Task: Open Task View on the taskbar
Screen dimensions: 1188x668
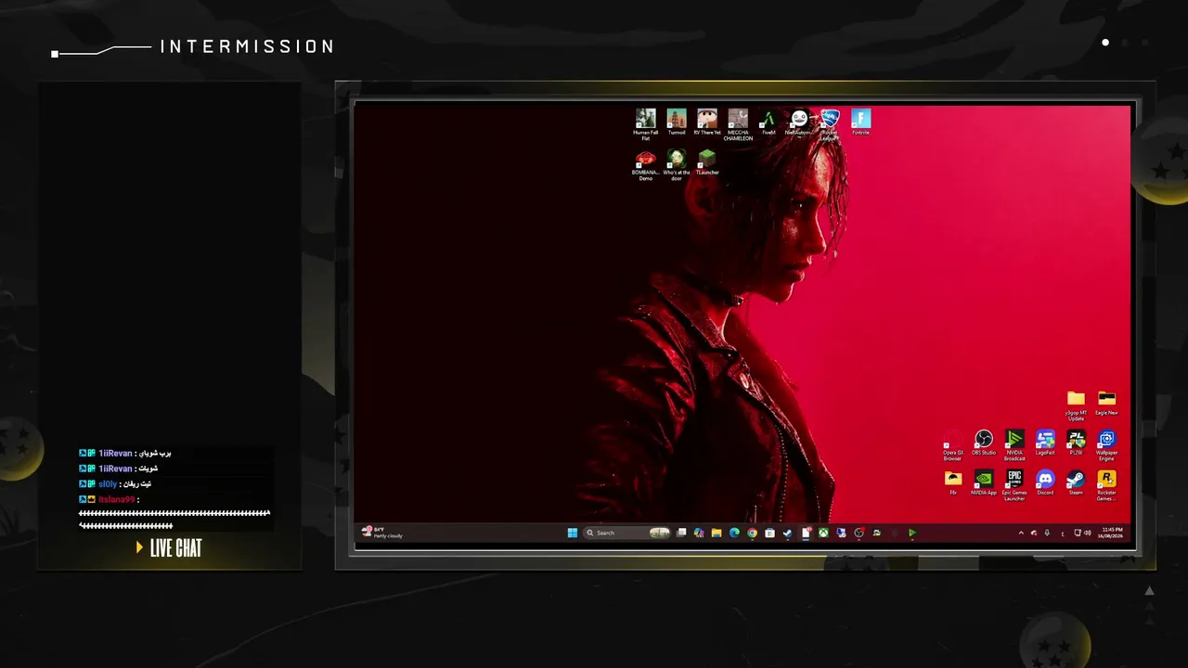Action: pyautogui.click(x=681, y=533)
